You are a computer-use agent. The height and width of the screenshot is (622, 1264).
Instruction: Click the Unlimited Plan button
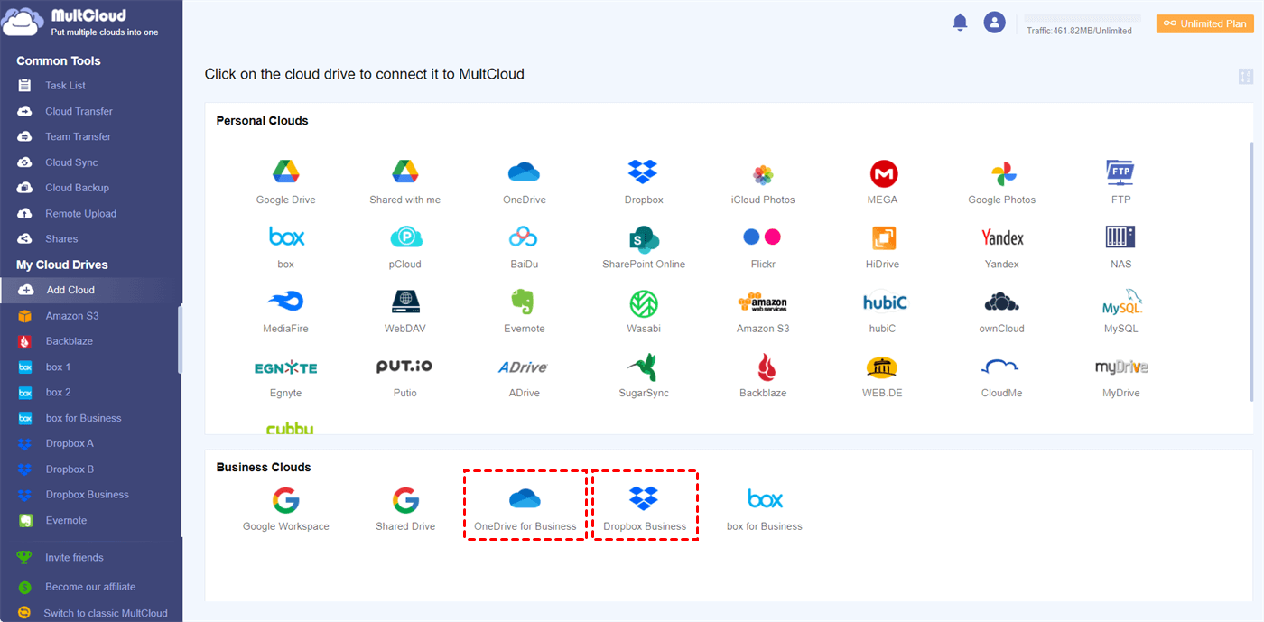[1205, 23]
